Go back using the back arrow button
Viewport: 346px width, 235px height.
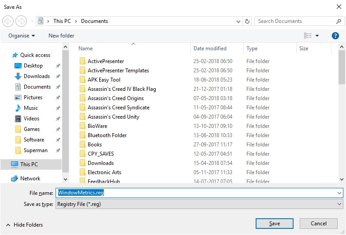(x=8, y=21)
